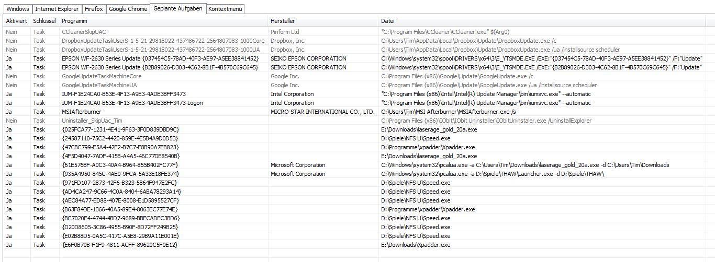Select task {BC7020E4-4744-4BD7-9689-BBECADEC3BD6}
The width and height of the screenshot is (715, 262).
(x=359, y=218)
